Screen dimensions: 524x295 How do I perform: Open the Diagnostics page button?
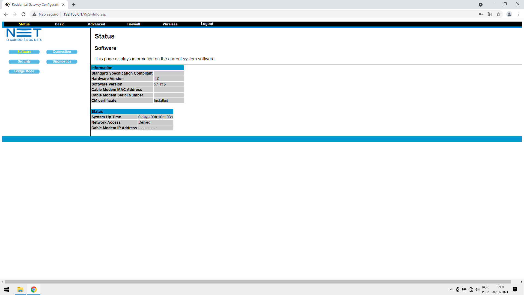[x=62, y=61]
